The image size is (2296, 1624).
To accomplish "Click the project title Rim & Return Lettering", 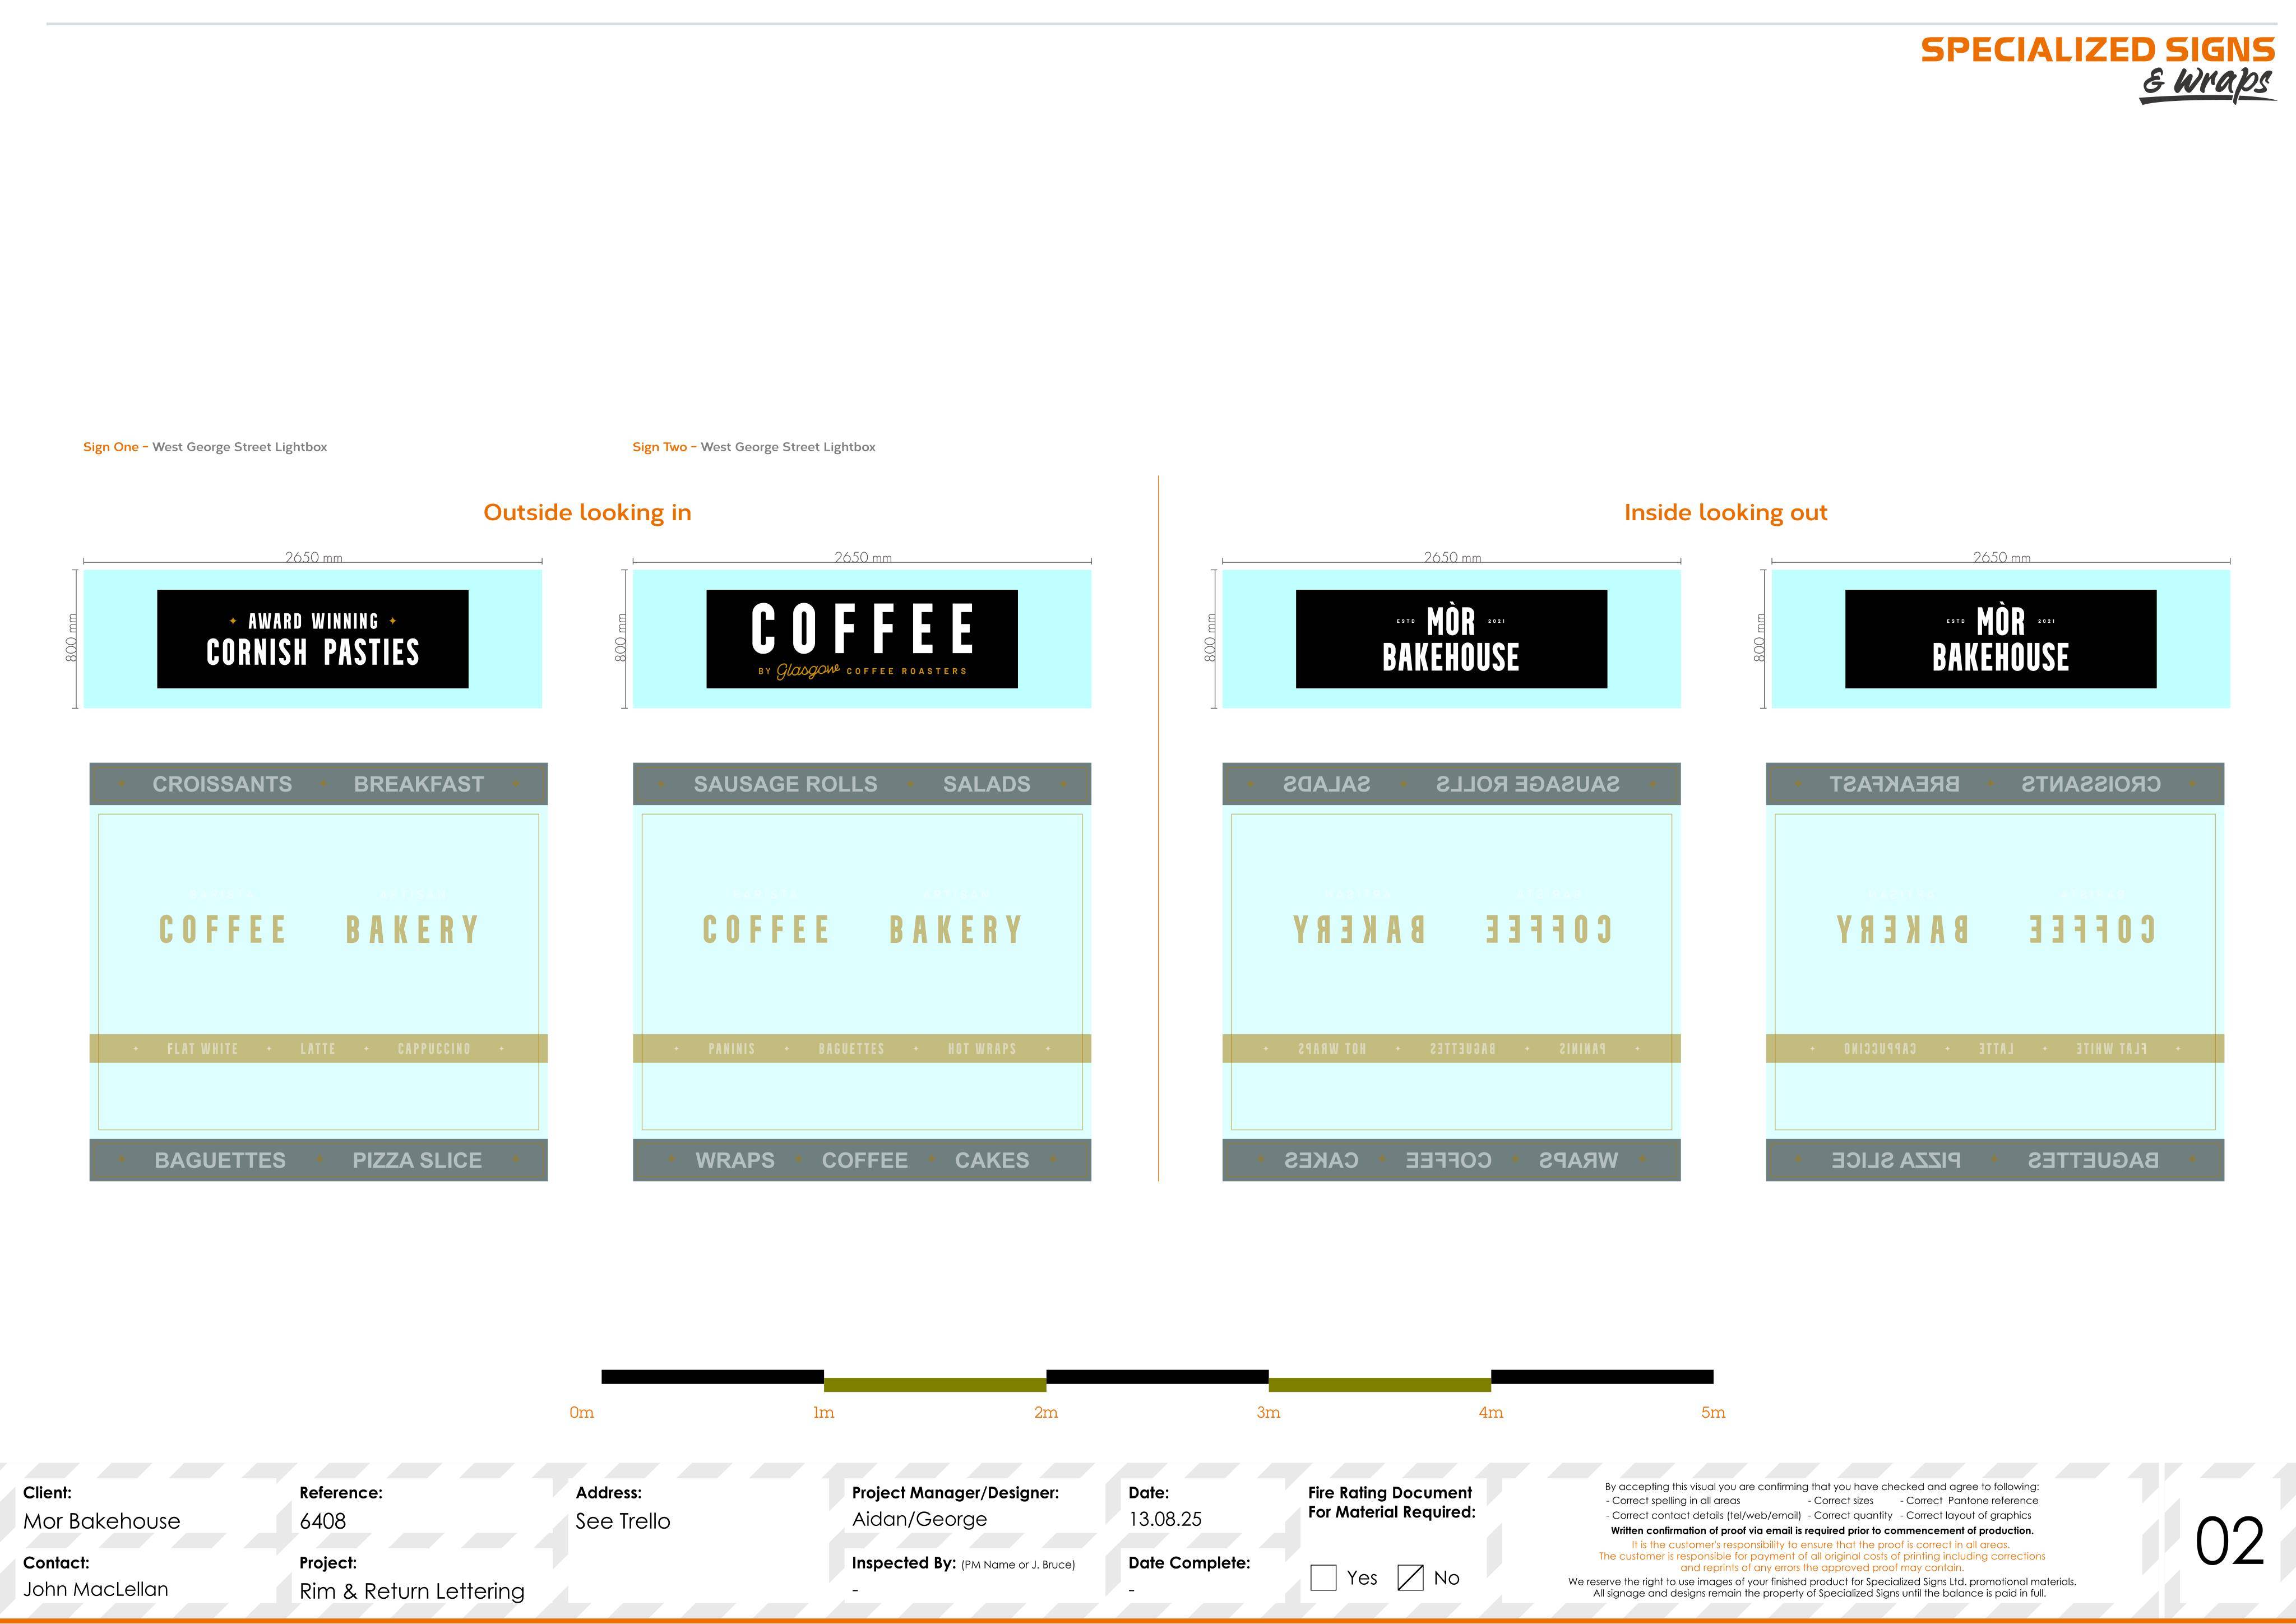I will pyautogui.click(x=412, y=1591).
